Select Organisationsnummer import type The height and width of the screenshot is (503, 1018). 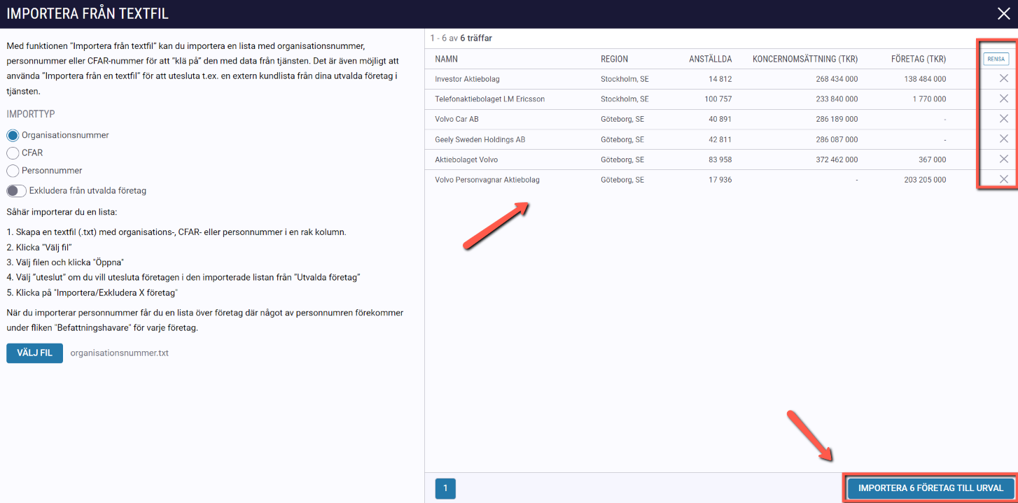pyautogui.click(x=13, y=135)
